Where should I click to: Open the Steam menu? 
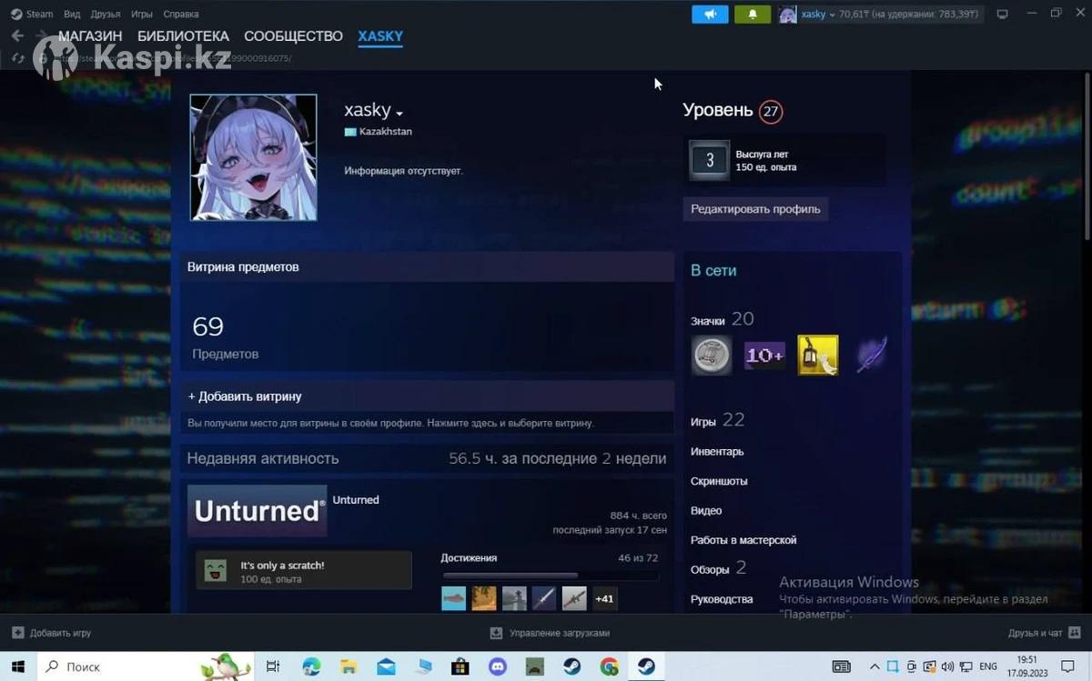tap(32, 14)
